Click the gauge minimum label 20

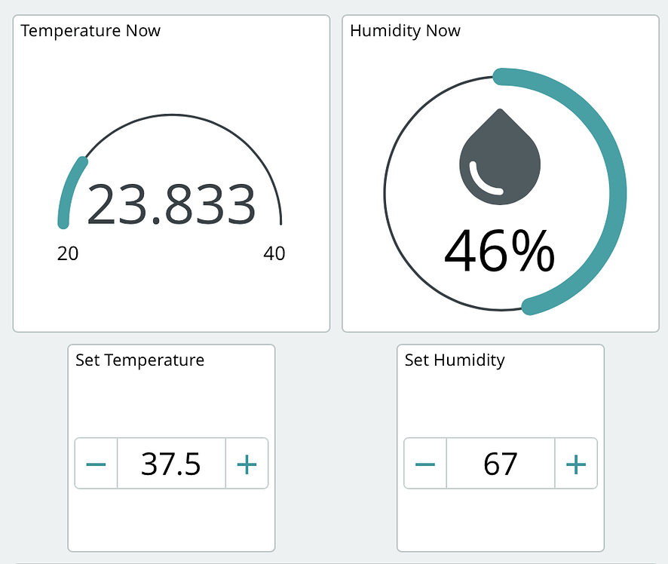tap(68, 253)
